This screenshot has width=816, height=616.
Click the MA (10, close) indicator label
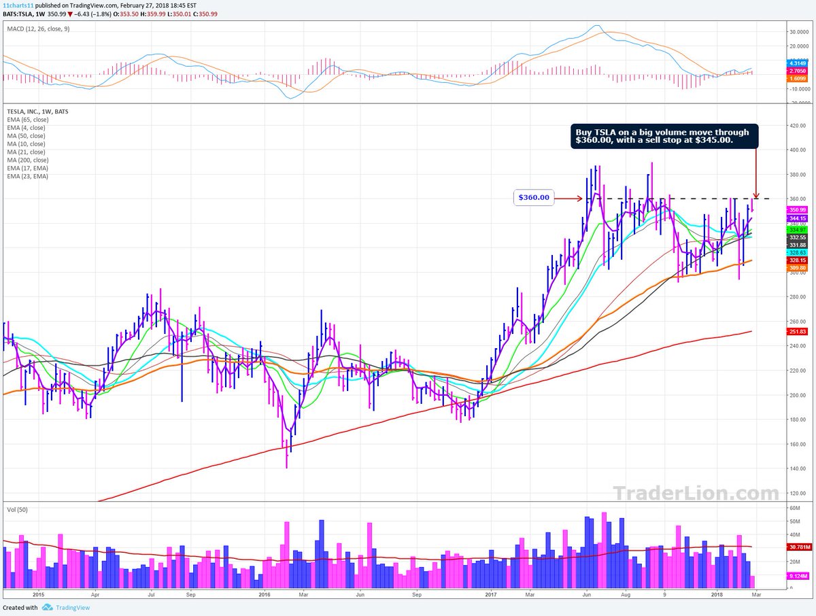tap(26, 143)
